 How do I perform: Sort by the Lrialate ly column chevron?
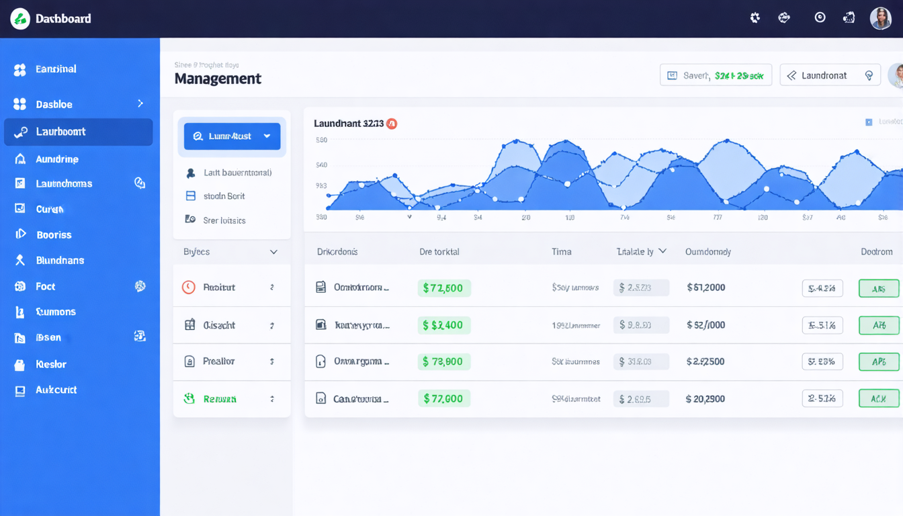(x=662, y=251)
